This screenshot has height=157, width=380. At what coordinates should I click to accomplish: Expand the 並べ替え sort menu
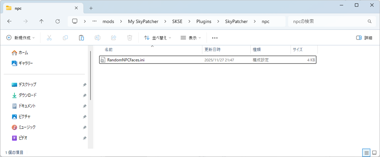[x=157, y=38]
